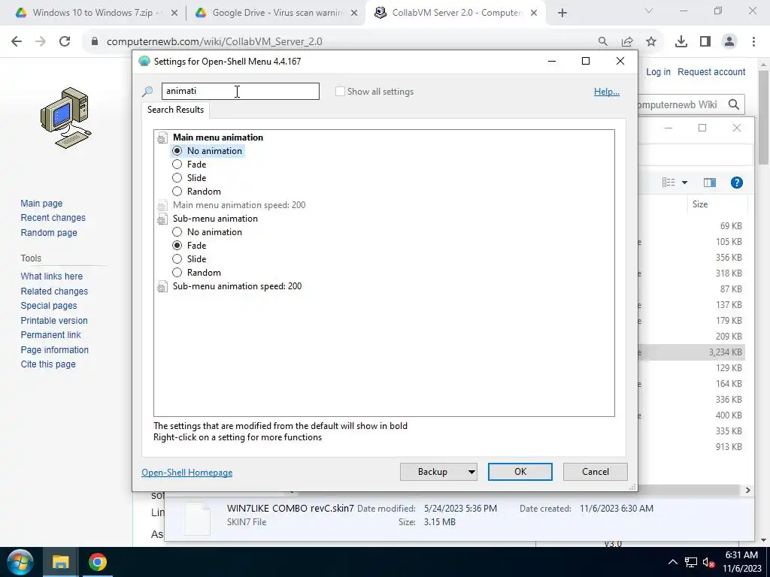
Task: Click the Open-Shell shell icon in the title bar
Action: point(144,62)
